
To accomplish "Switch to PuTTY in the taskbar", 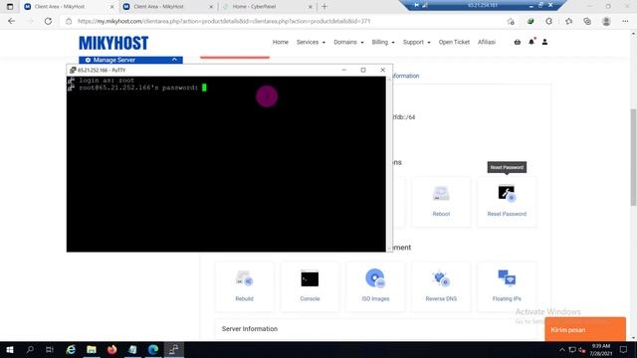I will pos(174,349).
